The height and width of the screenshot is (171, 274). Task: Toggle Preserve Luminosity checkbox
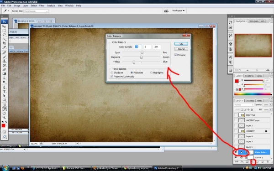point(112,77)
